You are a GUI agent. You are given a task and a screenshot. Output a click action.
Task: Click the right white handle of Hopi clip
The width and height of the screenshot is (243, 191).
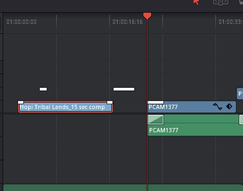coord(110,102)
